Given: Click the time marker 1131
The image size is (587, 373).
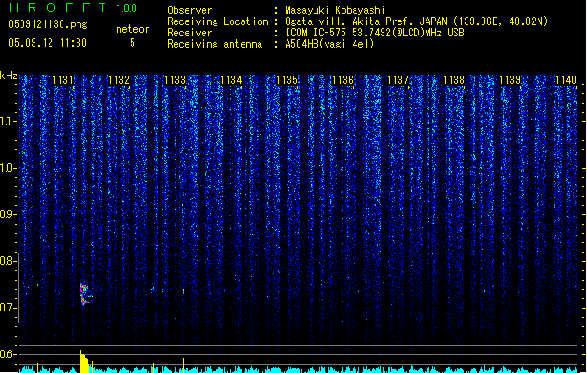Looking at the screenshot, I should (63, 80).
